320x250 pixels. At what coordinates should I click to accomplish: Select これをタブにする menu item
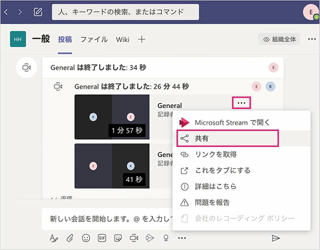pyautogui.click(x=241, y=170)
